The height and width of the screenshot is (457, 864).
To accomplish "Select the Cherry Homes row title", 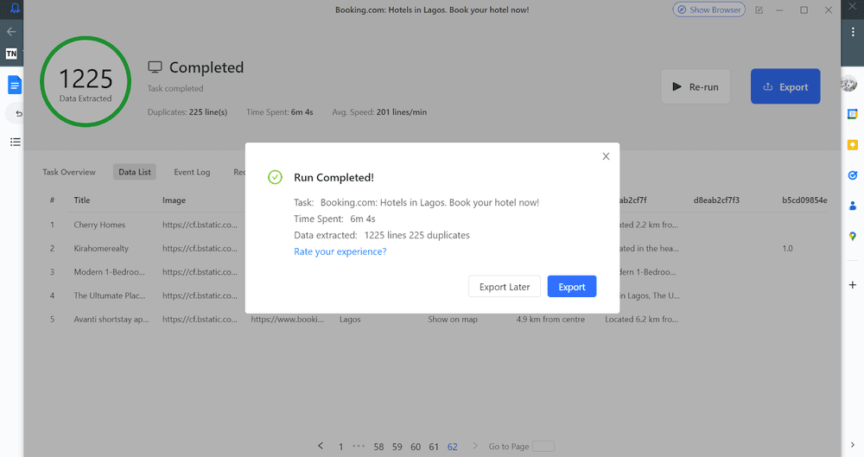I will (x=99, y=225).
